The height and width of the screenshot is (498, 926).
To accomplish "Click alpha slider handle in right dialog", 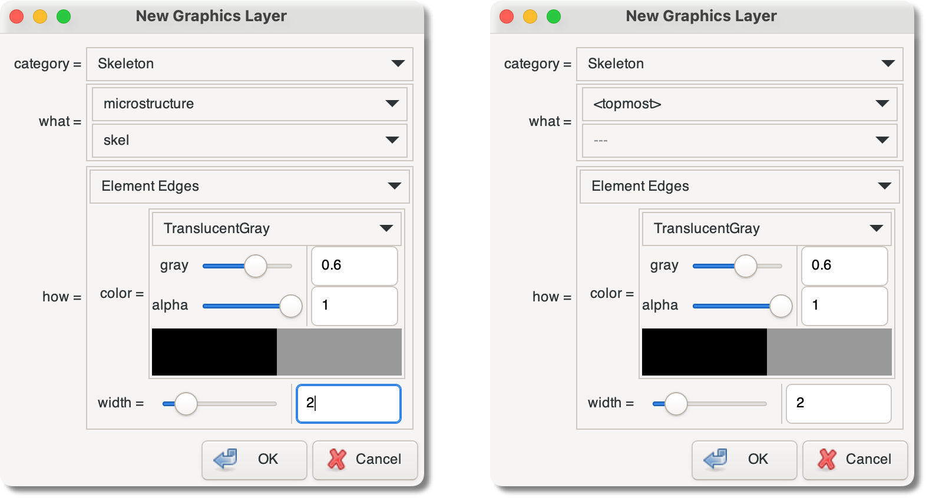I will [x=781, y=306].
